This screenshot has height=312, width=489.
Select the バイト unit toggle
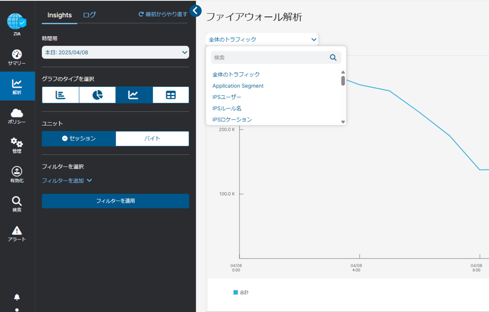point(152,138)
